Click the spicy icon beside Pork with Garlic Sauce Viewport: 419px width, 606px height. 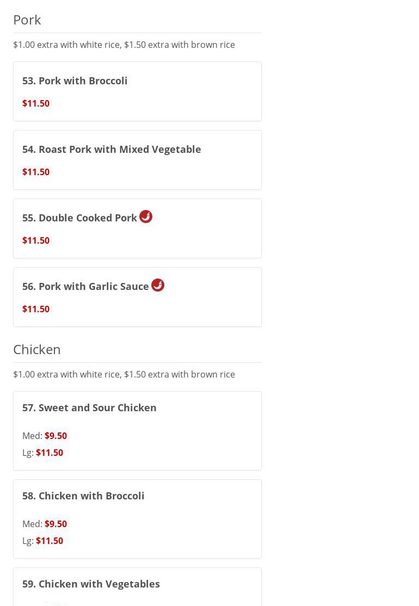(x=158, y=285)
